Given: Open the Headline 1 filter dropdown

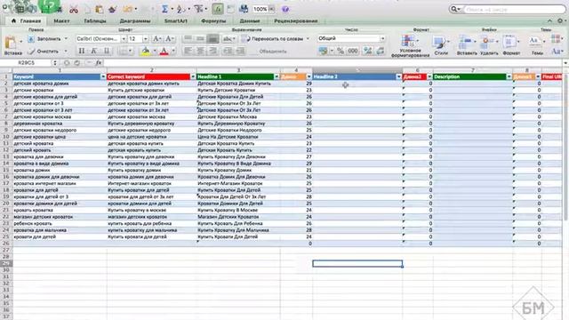Looking at the screenshot, I should point(276,76).
